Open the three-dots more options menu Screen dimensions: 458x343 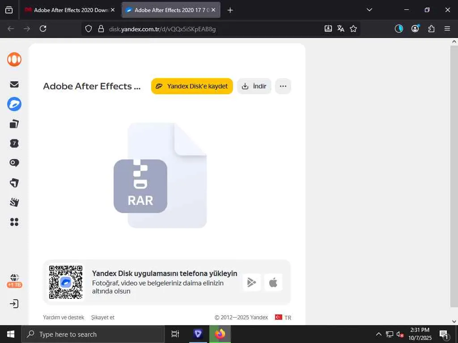[283, 86]
